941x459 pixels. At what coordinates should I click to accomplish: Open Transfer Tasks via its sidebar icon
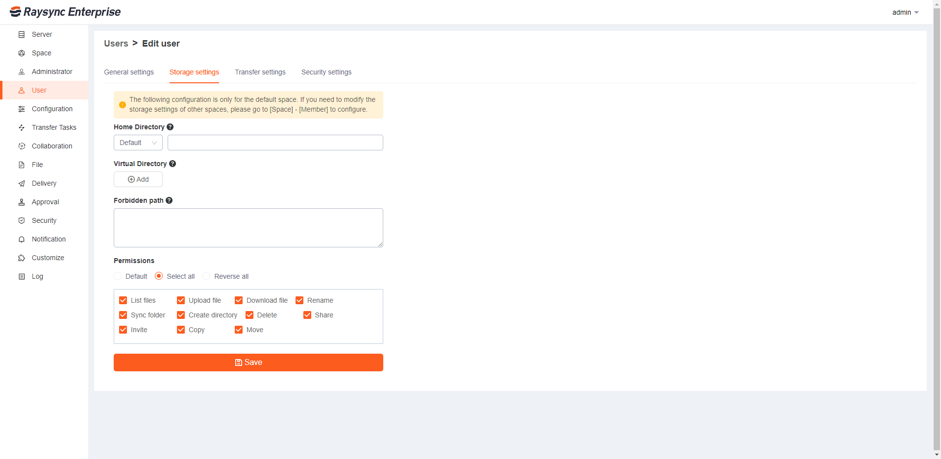pos(22,127)
